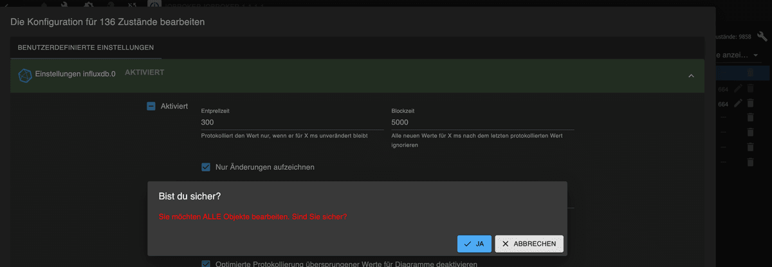Open the truncated 'anzei...' dropdown in background
This screenshot has height=267, width=772.
click(x=739, y=56)
